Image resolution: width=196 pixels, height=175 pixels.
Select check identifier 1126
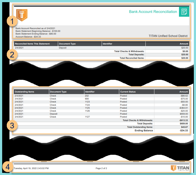point(87,111)
